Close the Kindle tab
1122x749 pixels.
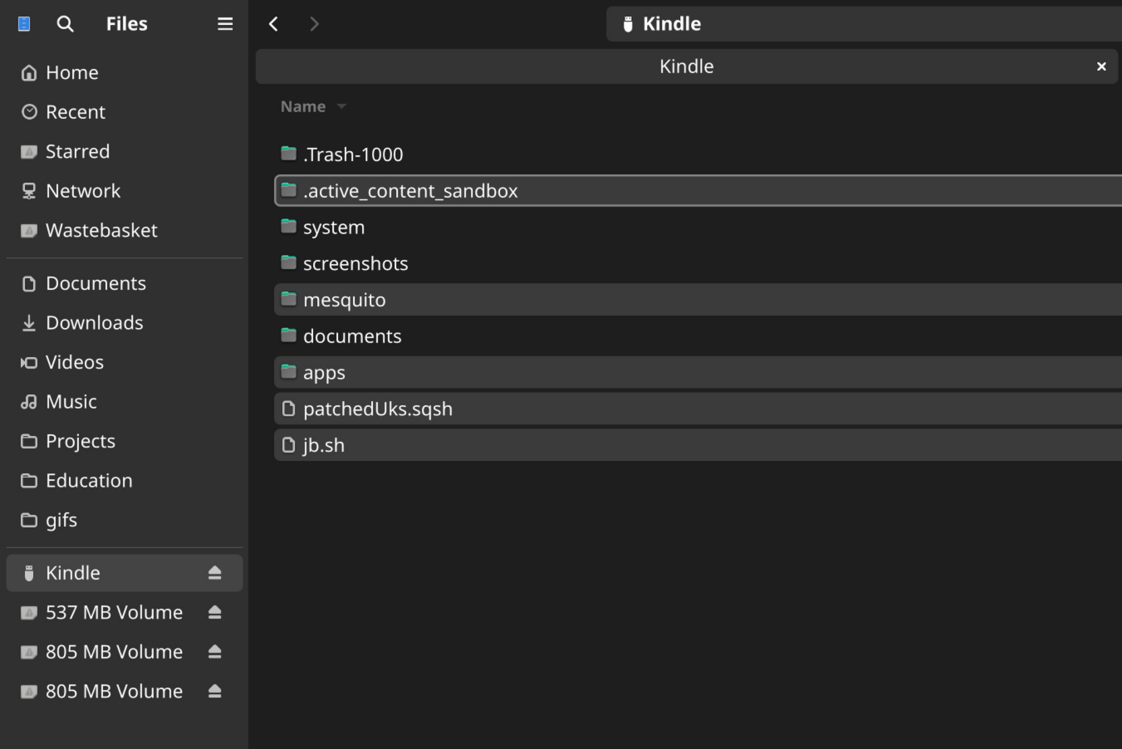click(1101, 66)
